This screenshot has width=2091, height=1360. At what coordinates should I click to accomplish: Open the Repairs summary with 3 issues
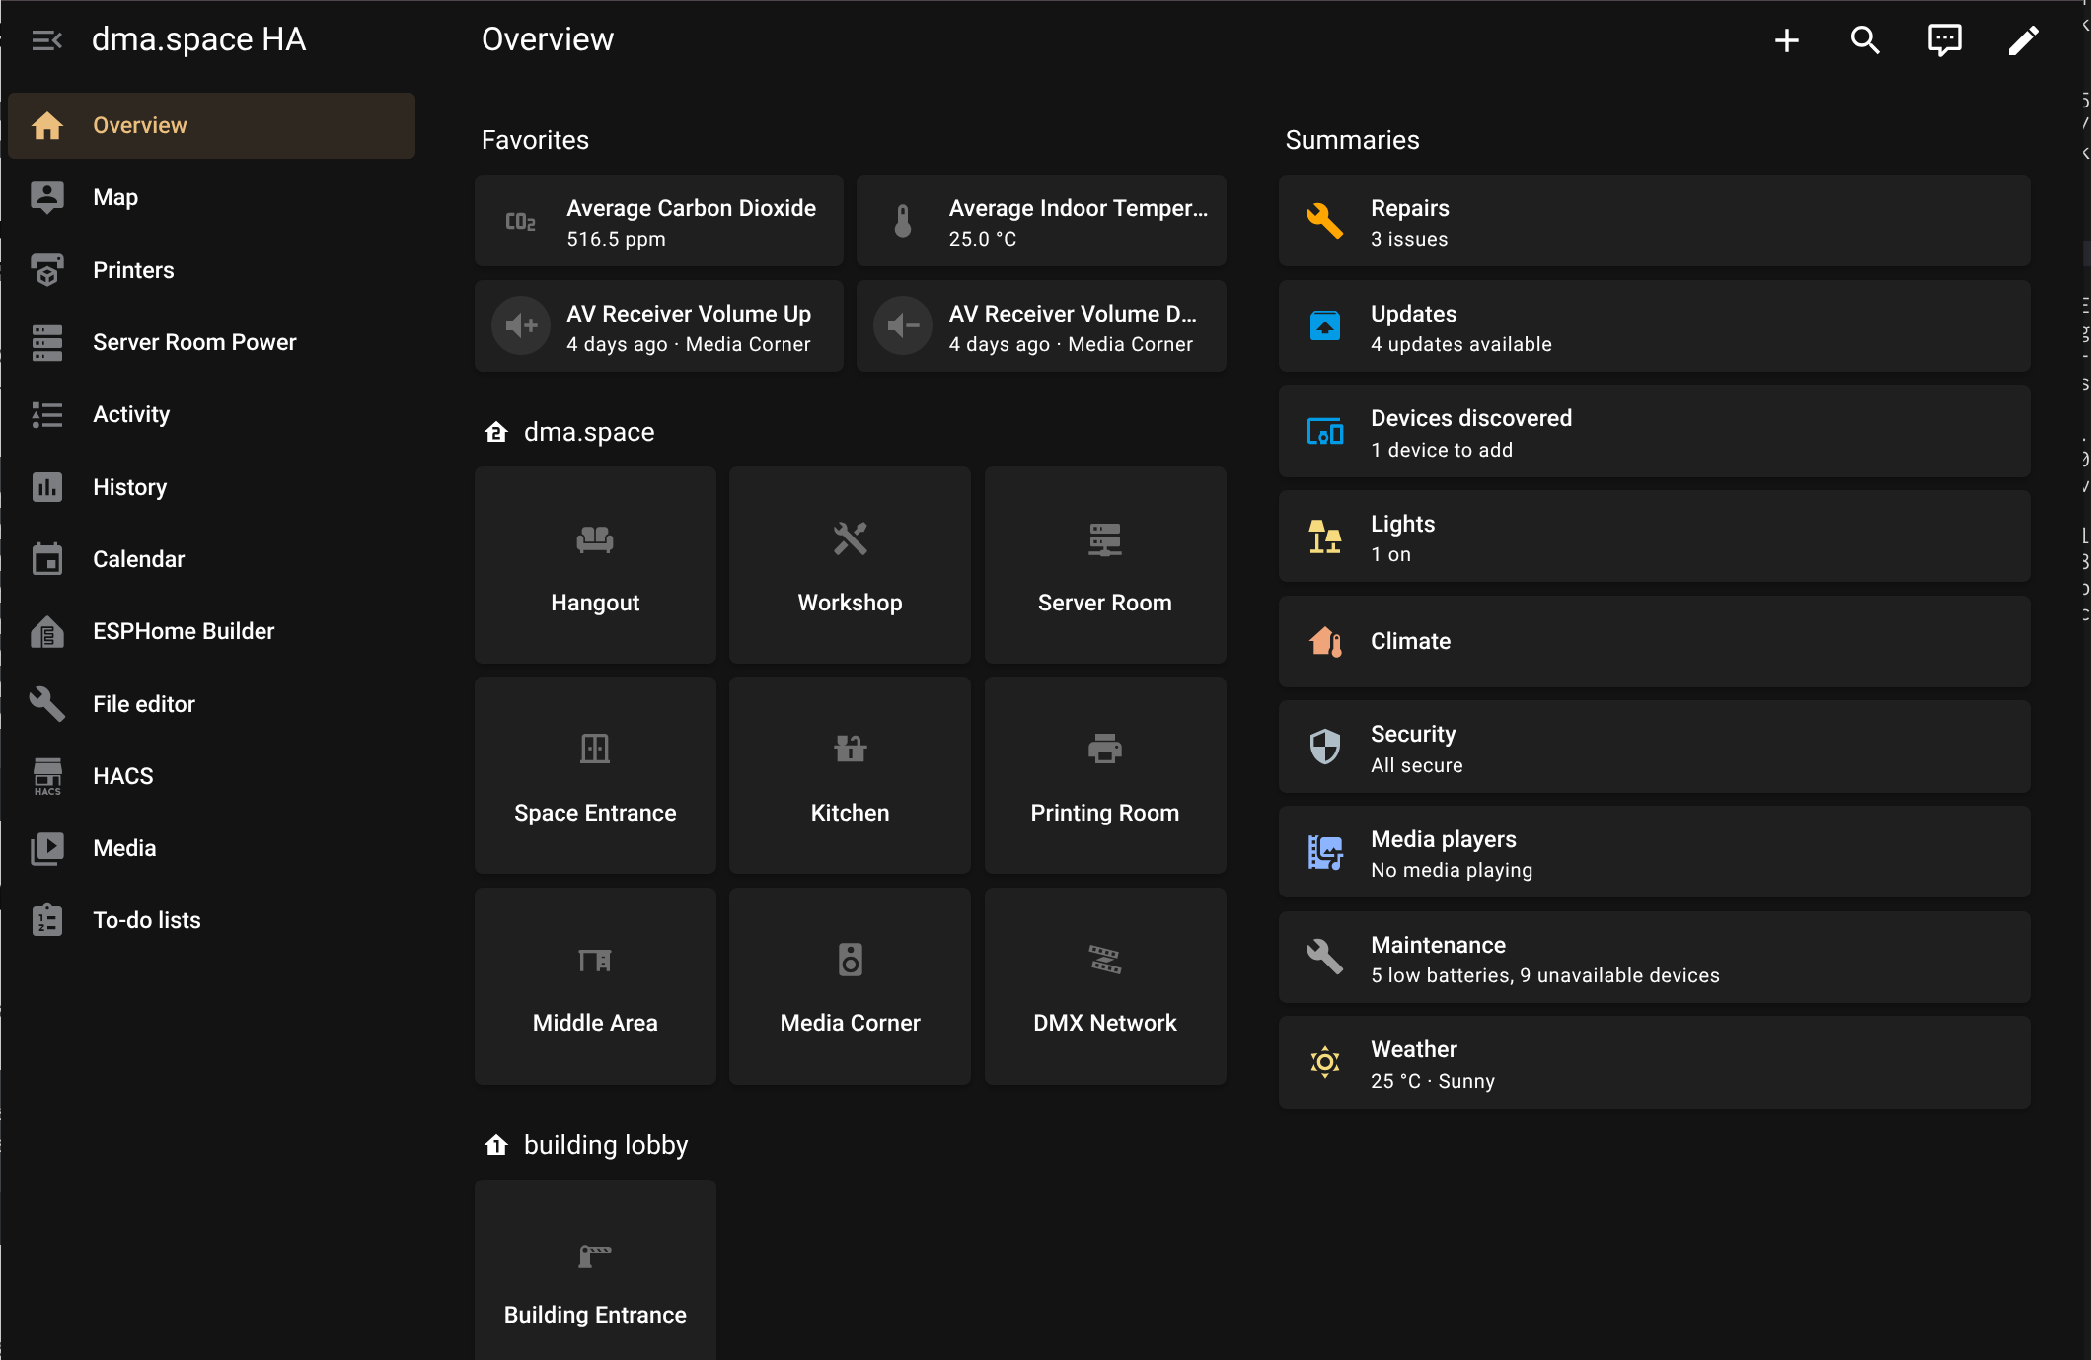(1654, 221)
